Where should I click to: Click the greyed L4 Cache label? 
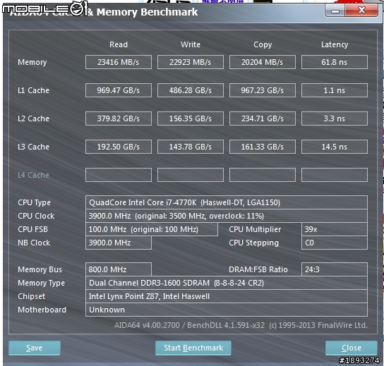coord(34,175)
